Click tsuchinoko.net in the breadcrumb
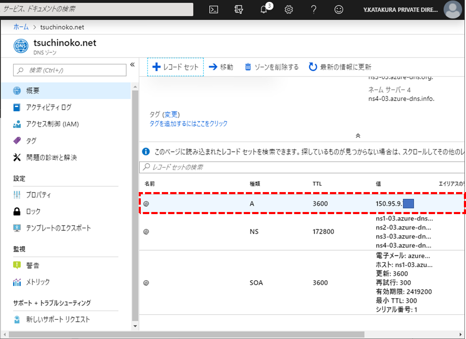This screenshot has height=339, width=466. (62, 27)
